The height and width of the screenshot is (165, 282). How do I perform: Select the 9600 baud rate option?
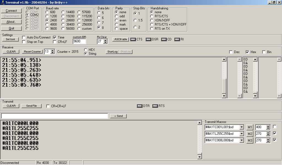point(47,29)
